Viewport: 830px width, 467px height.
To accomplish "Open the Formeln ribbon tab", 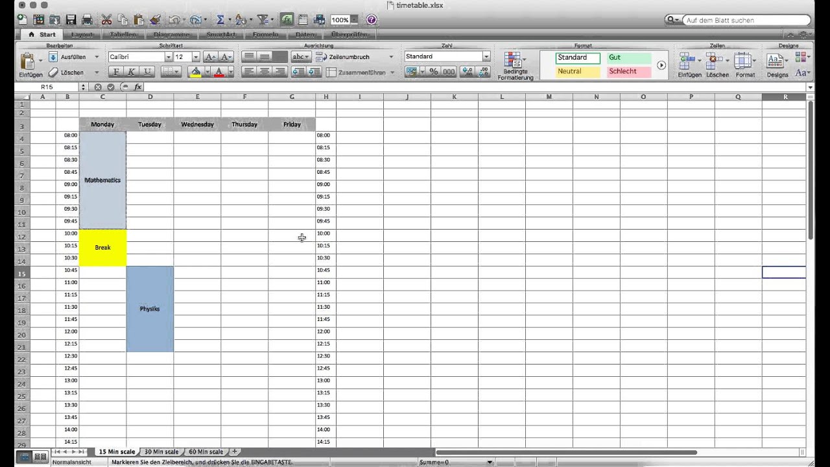I will [x=266, y=34].
